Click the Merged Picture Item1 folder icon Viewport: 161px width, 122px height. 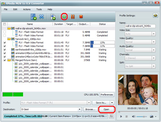[9, 60]
